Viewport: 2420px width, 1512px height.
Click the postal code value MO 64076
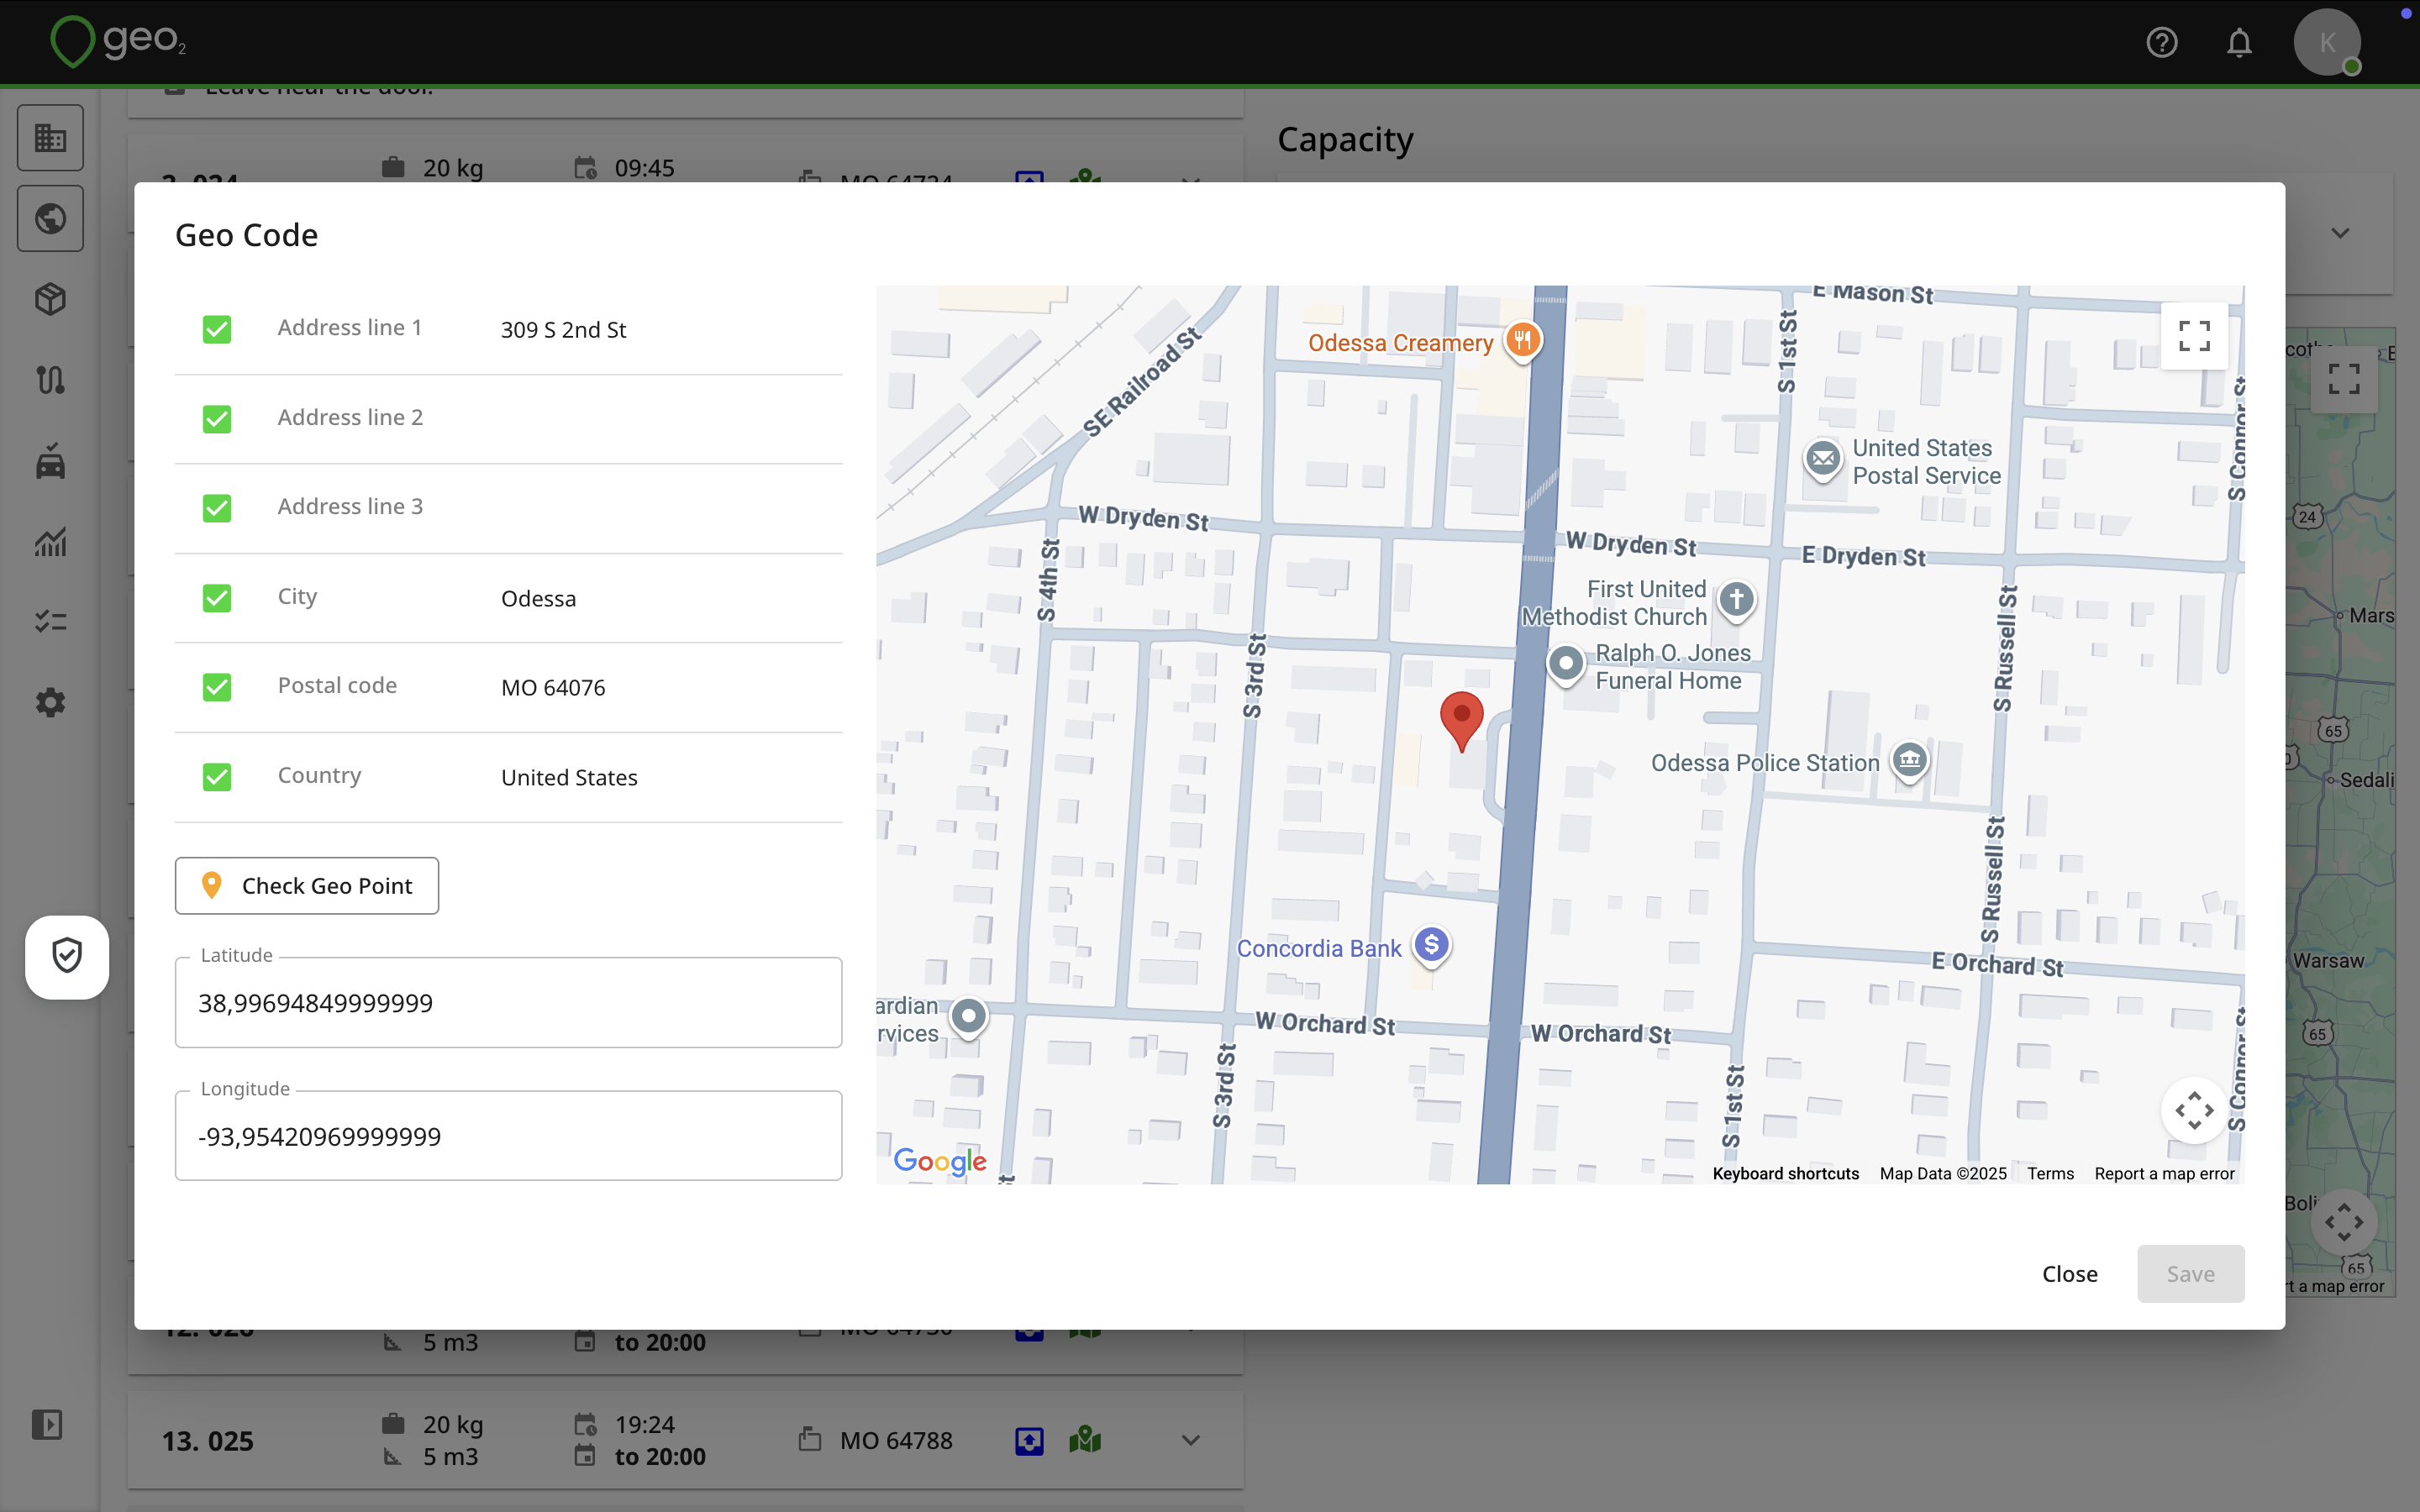pyautogui.click(x=553, y=688)
